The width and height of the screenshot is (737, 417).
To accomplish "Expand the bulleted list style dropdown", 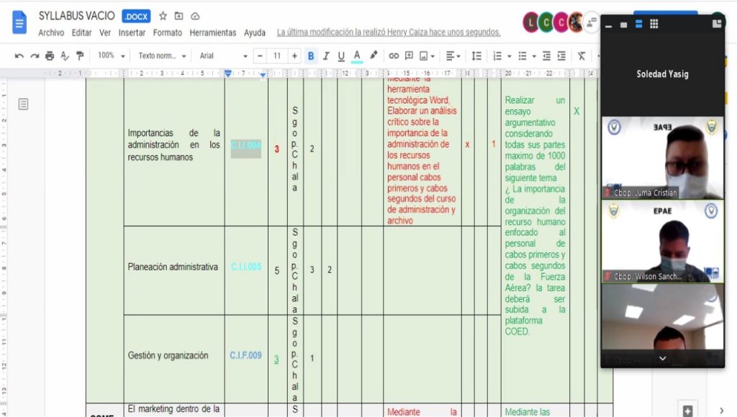I will (534, 56).
